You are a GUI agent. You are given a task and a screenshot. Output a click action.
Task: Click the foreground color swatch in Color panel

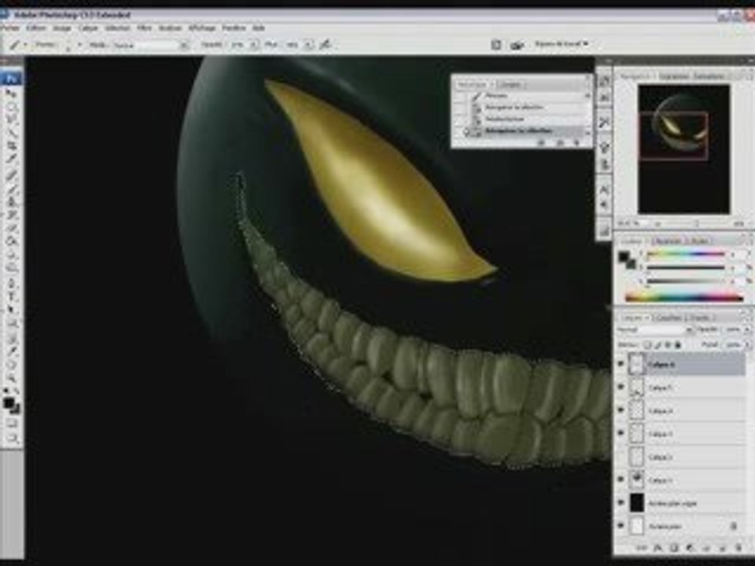tap(624, 256)
